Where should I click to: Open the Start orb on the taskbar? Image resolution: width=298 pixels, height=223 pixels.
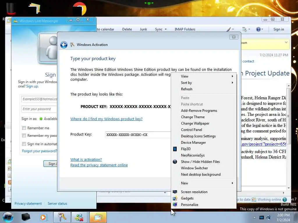[8, 217]
